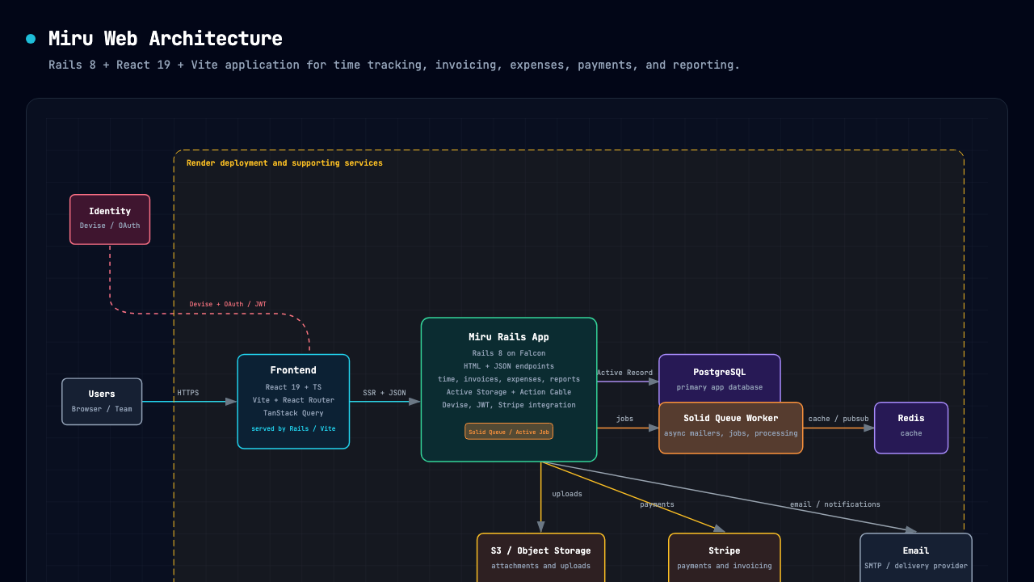Select the Render deployment services group label

284,162
